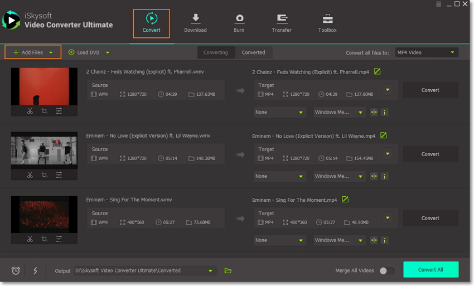Image resolution: width=474 pixels, height=286 pixels.
Task: Select the 2 Chainz Feds Watching video thumbnail
Action: point(44,86)
